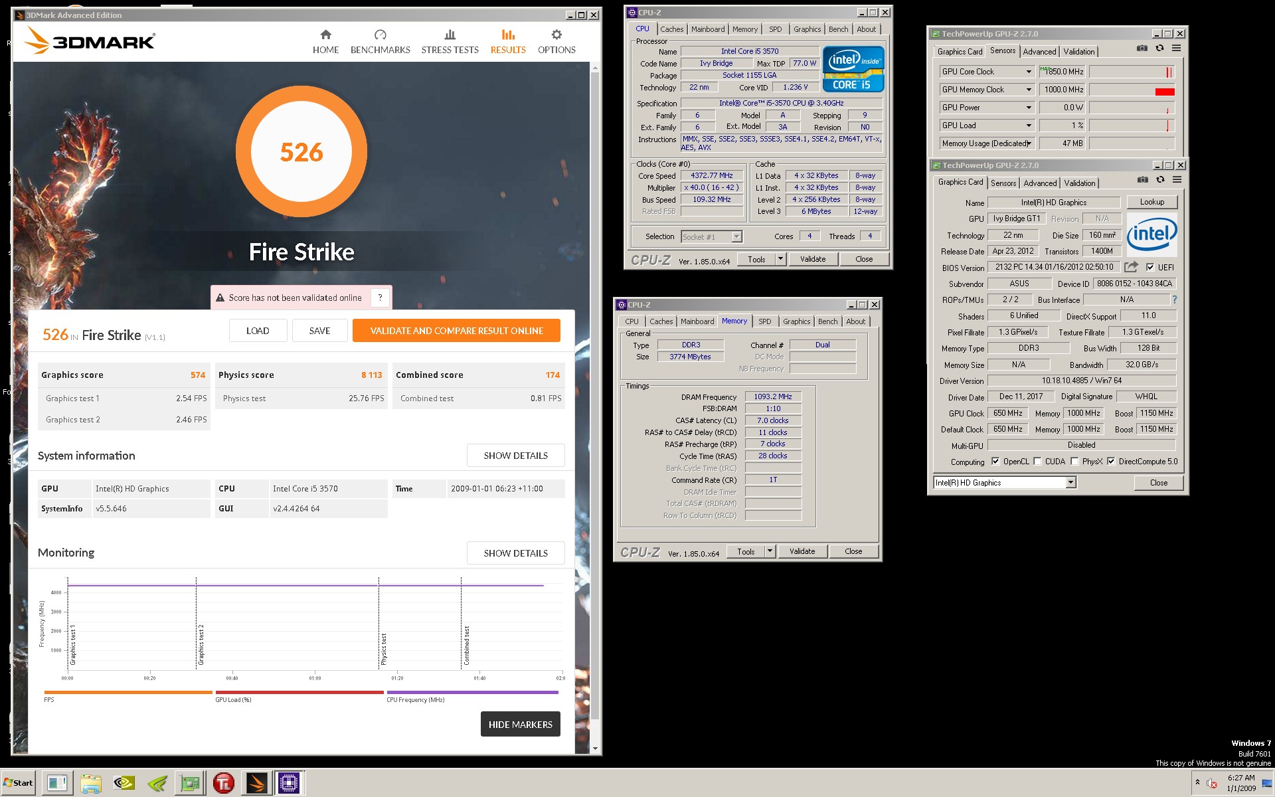Open the Windows Start menu
The height and width of the screenshot is (797, 1275).
point(19,783)
